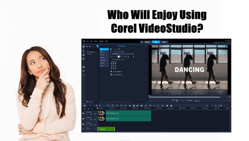Screen dimensions: 249x141
Task: Select My Favorites in library list
Action: [x=91, y=52]
